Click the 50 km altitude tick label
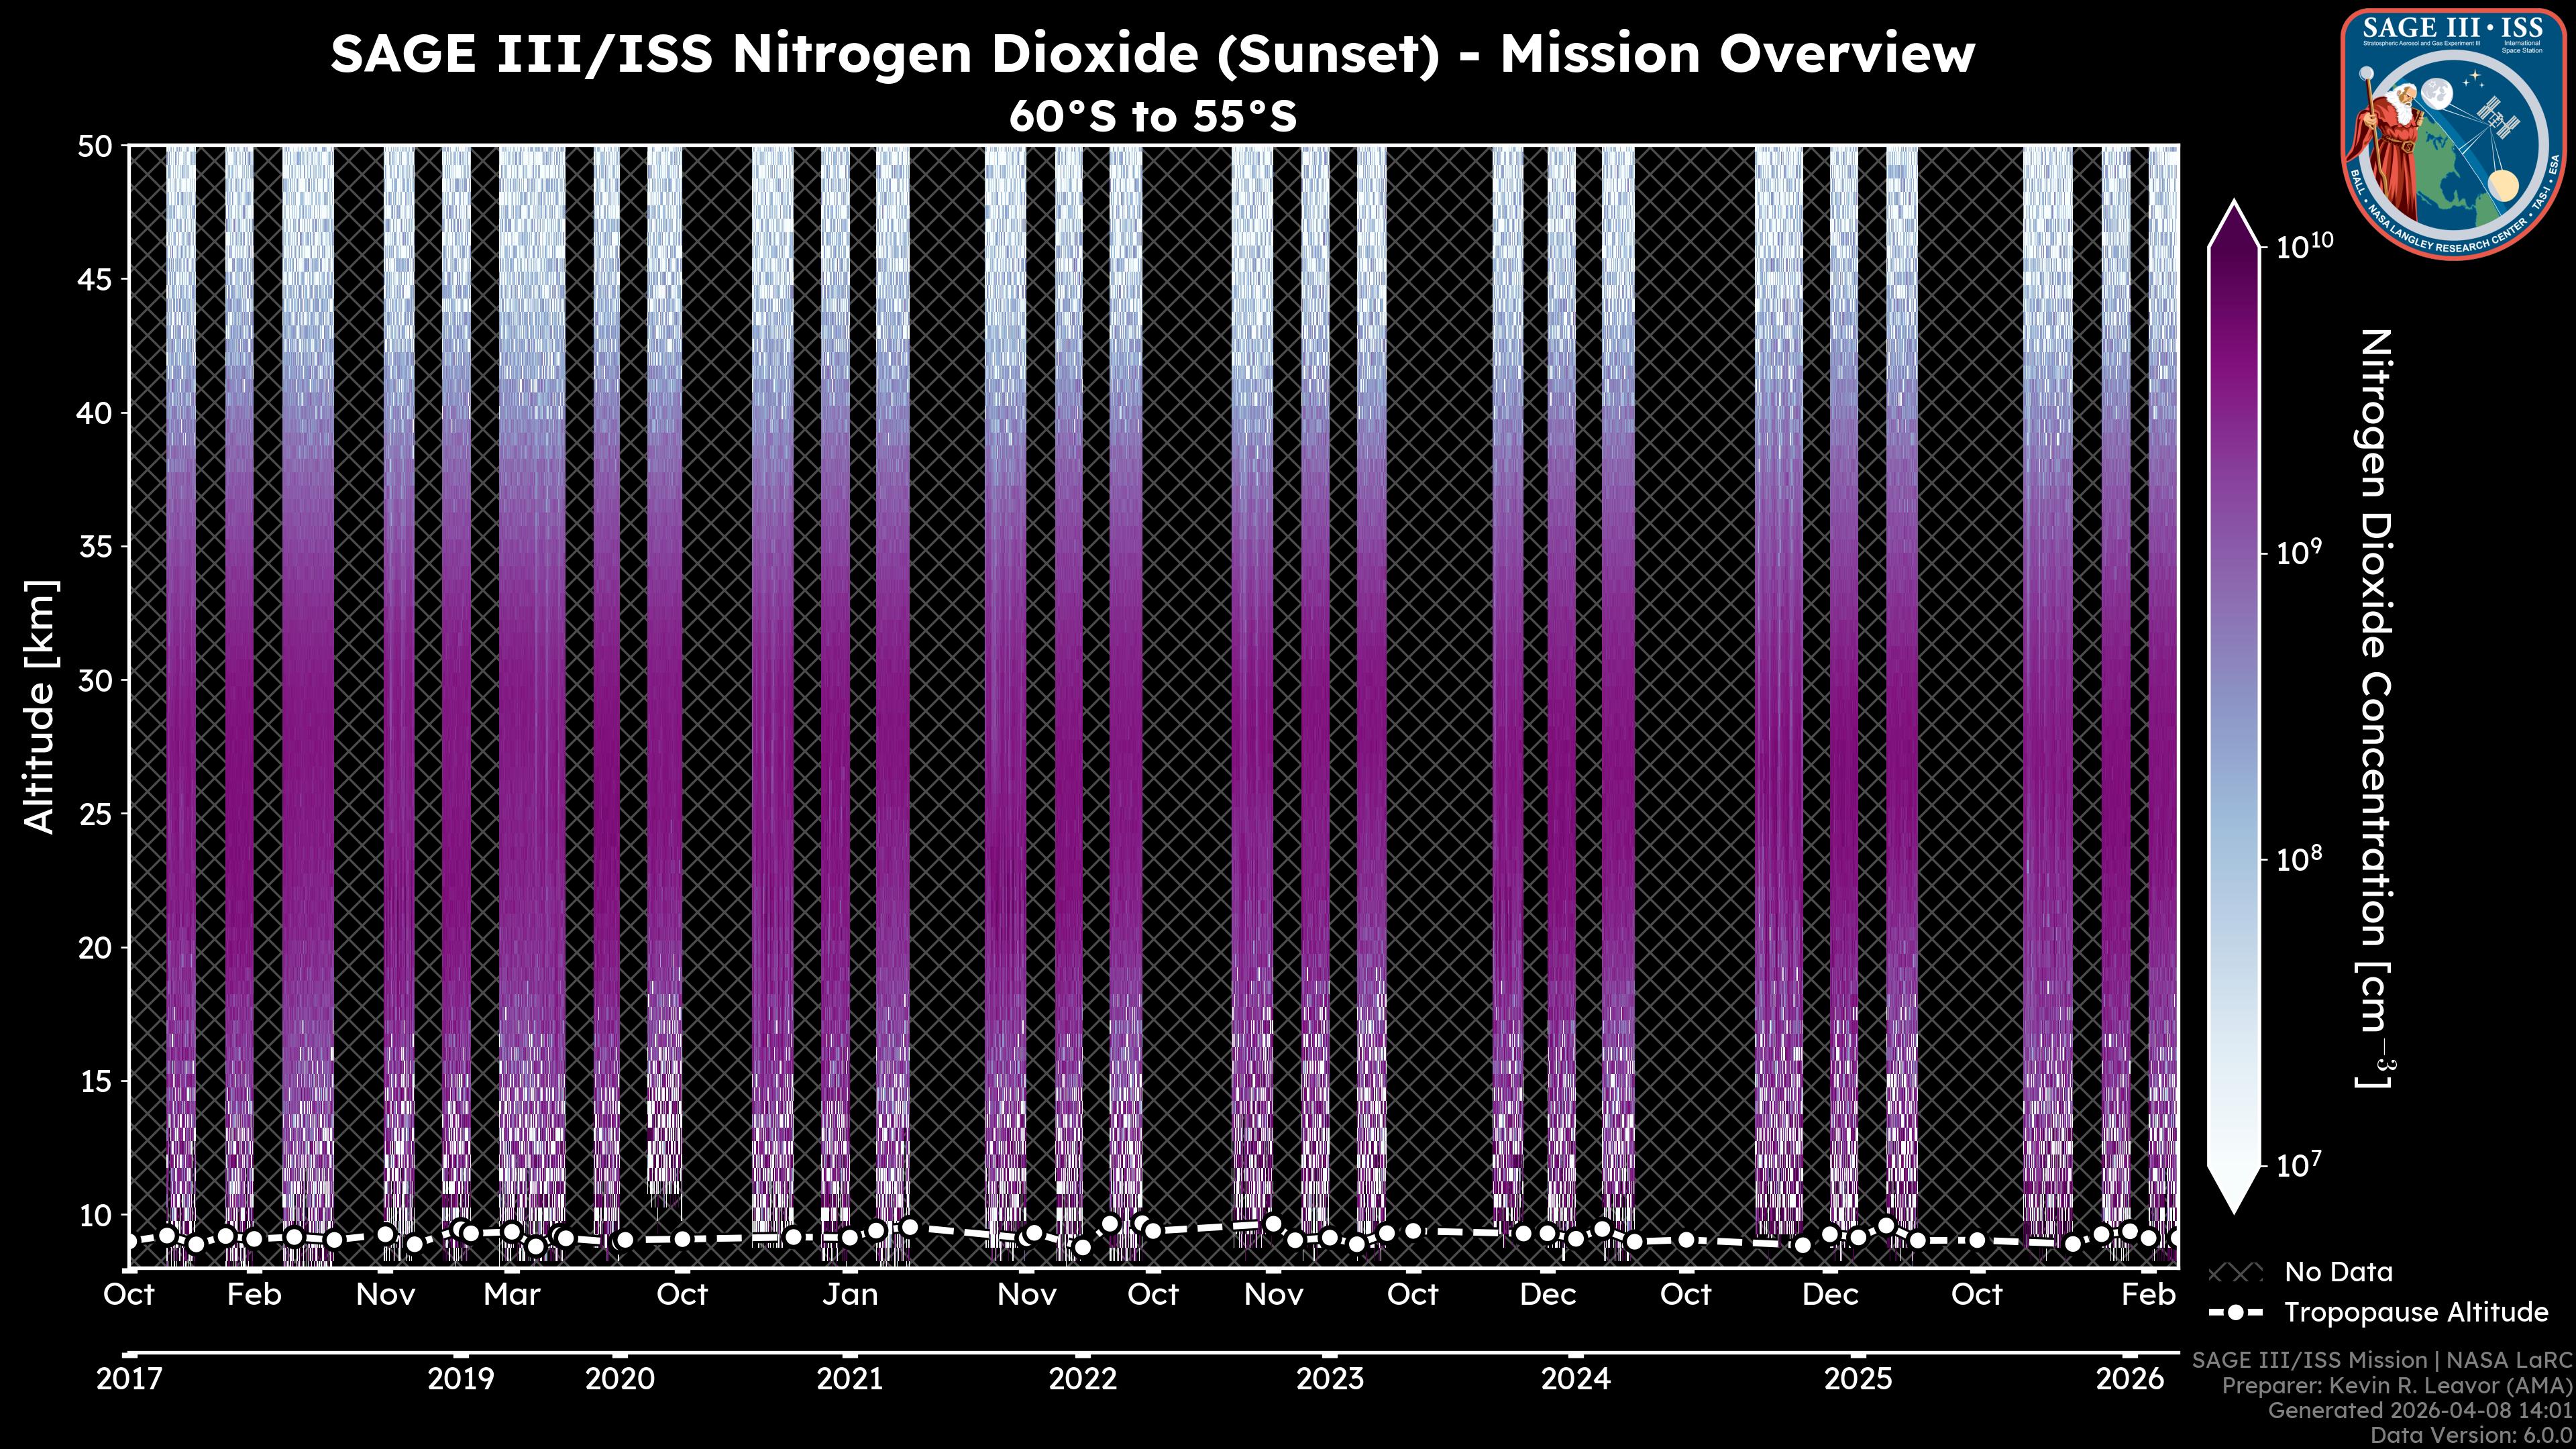The height and width of the screenshot is (1449, 2576). pos(94,147)
